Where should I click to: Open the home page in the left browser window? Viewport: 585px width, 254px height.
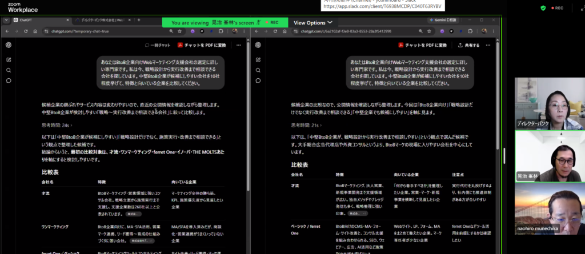coord(35,31)
